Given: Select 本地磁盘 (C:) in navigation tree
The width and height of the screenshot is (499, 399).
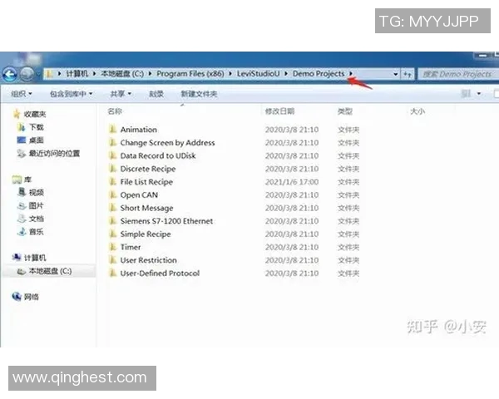Looking at the screenshot, I should pos(50,271).
